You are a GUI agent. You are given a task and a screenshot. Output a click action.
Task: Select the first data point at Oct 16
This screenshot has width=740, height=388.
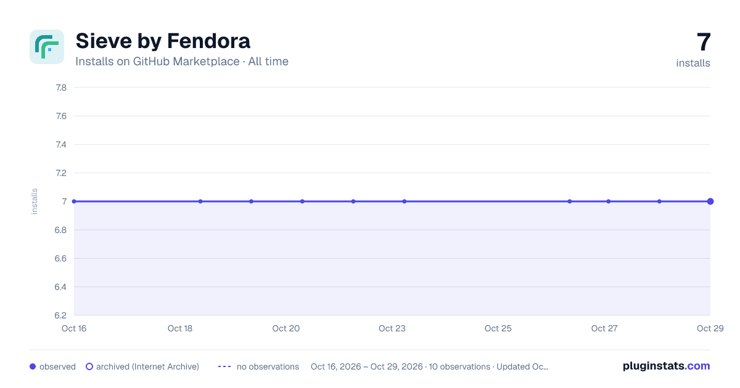pyautogui.click(x=74, y=201)
